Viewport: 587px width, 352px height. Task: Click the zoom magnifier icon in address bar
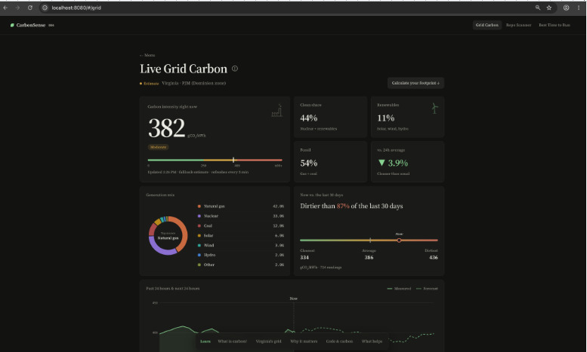tap(538, 8)
